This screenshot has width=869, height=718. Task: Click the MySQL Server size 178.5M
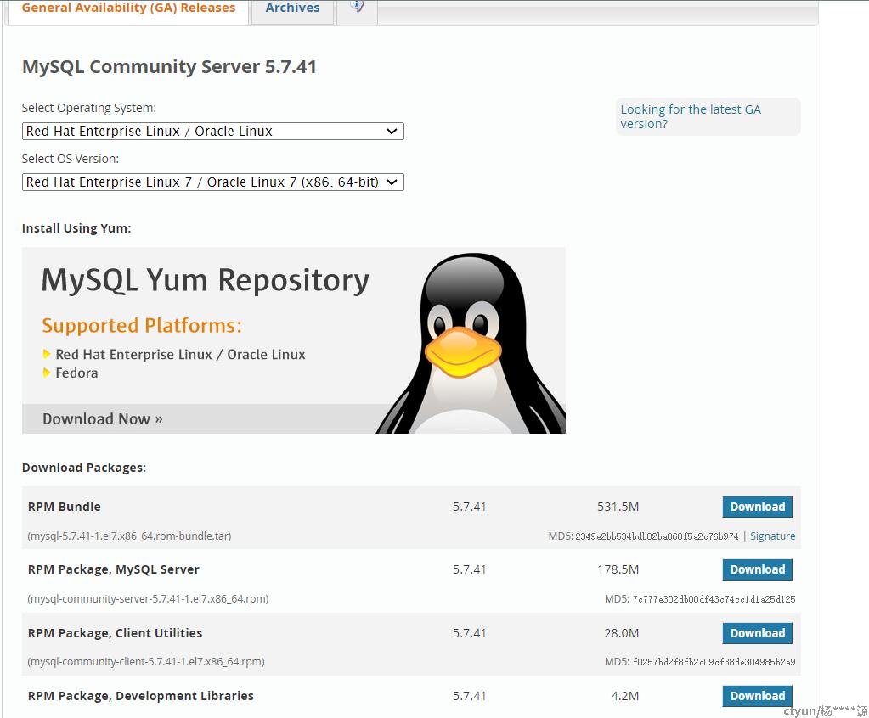[x=618, y=569]
